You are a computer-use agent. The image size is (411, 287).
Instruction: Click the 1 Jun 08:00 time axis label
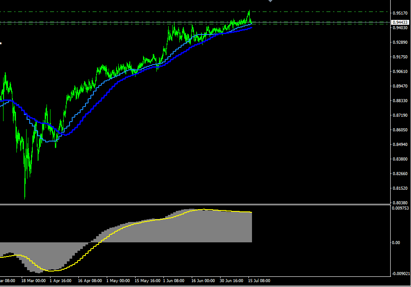[174, 281]
